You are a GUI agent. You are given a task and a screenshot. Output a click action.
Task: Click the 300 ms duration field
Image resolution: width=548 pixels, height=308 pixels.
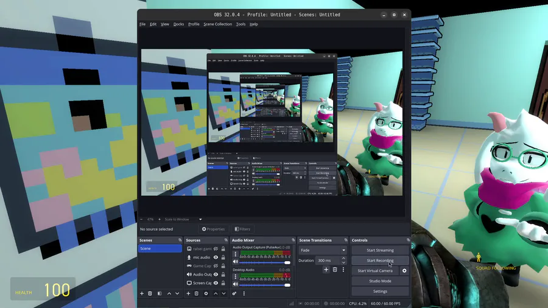328,261
